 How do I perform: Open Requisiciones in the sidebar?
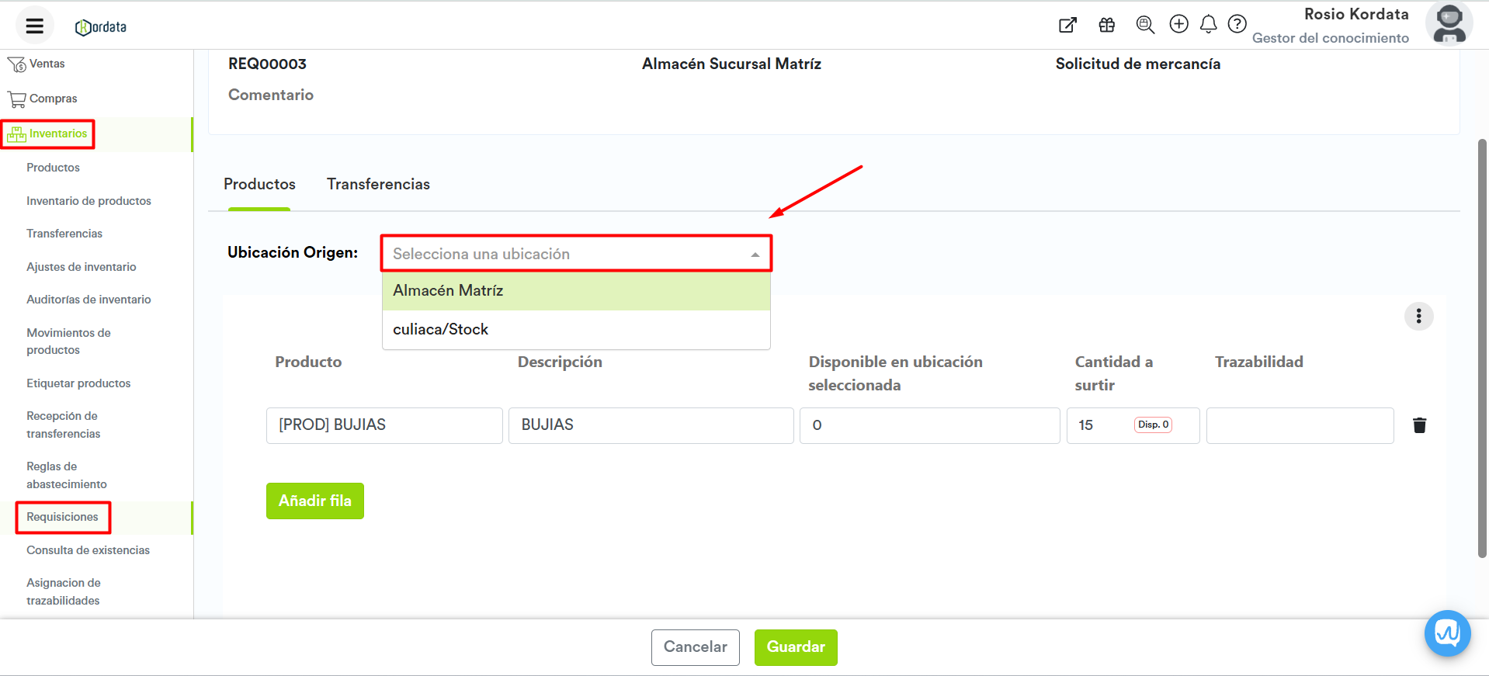click(x=62, y=517)
